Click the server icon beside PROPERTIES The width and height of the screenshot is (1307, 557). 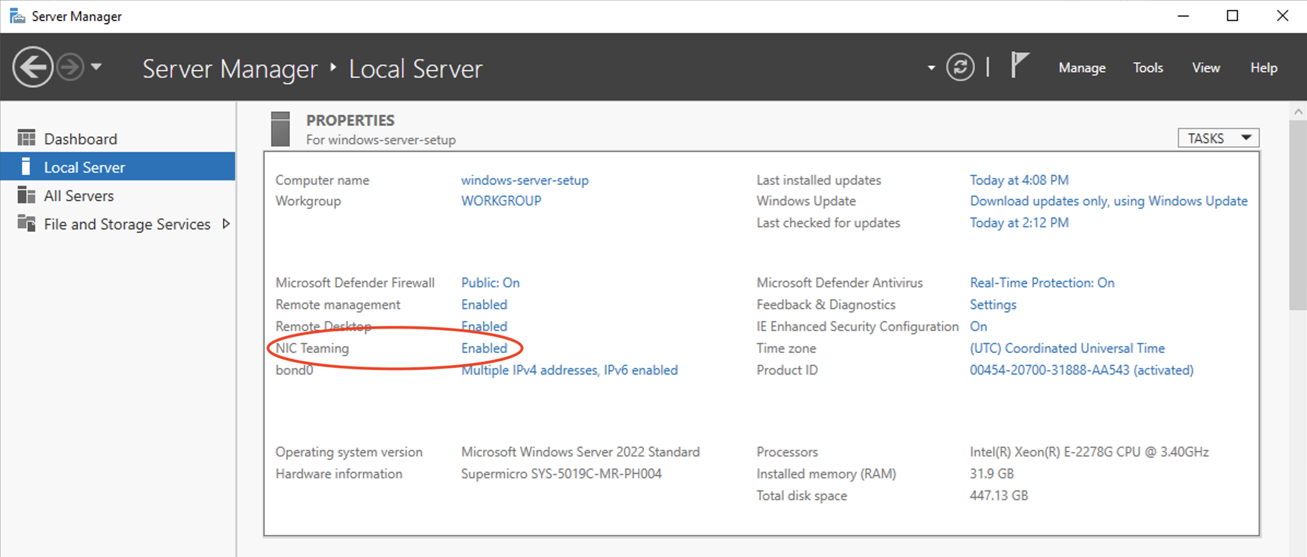tap(280, 129)
